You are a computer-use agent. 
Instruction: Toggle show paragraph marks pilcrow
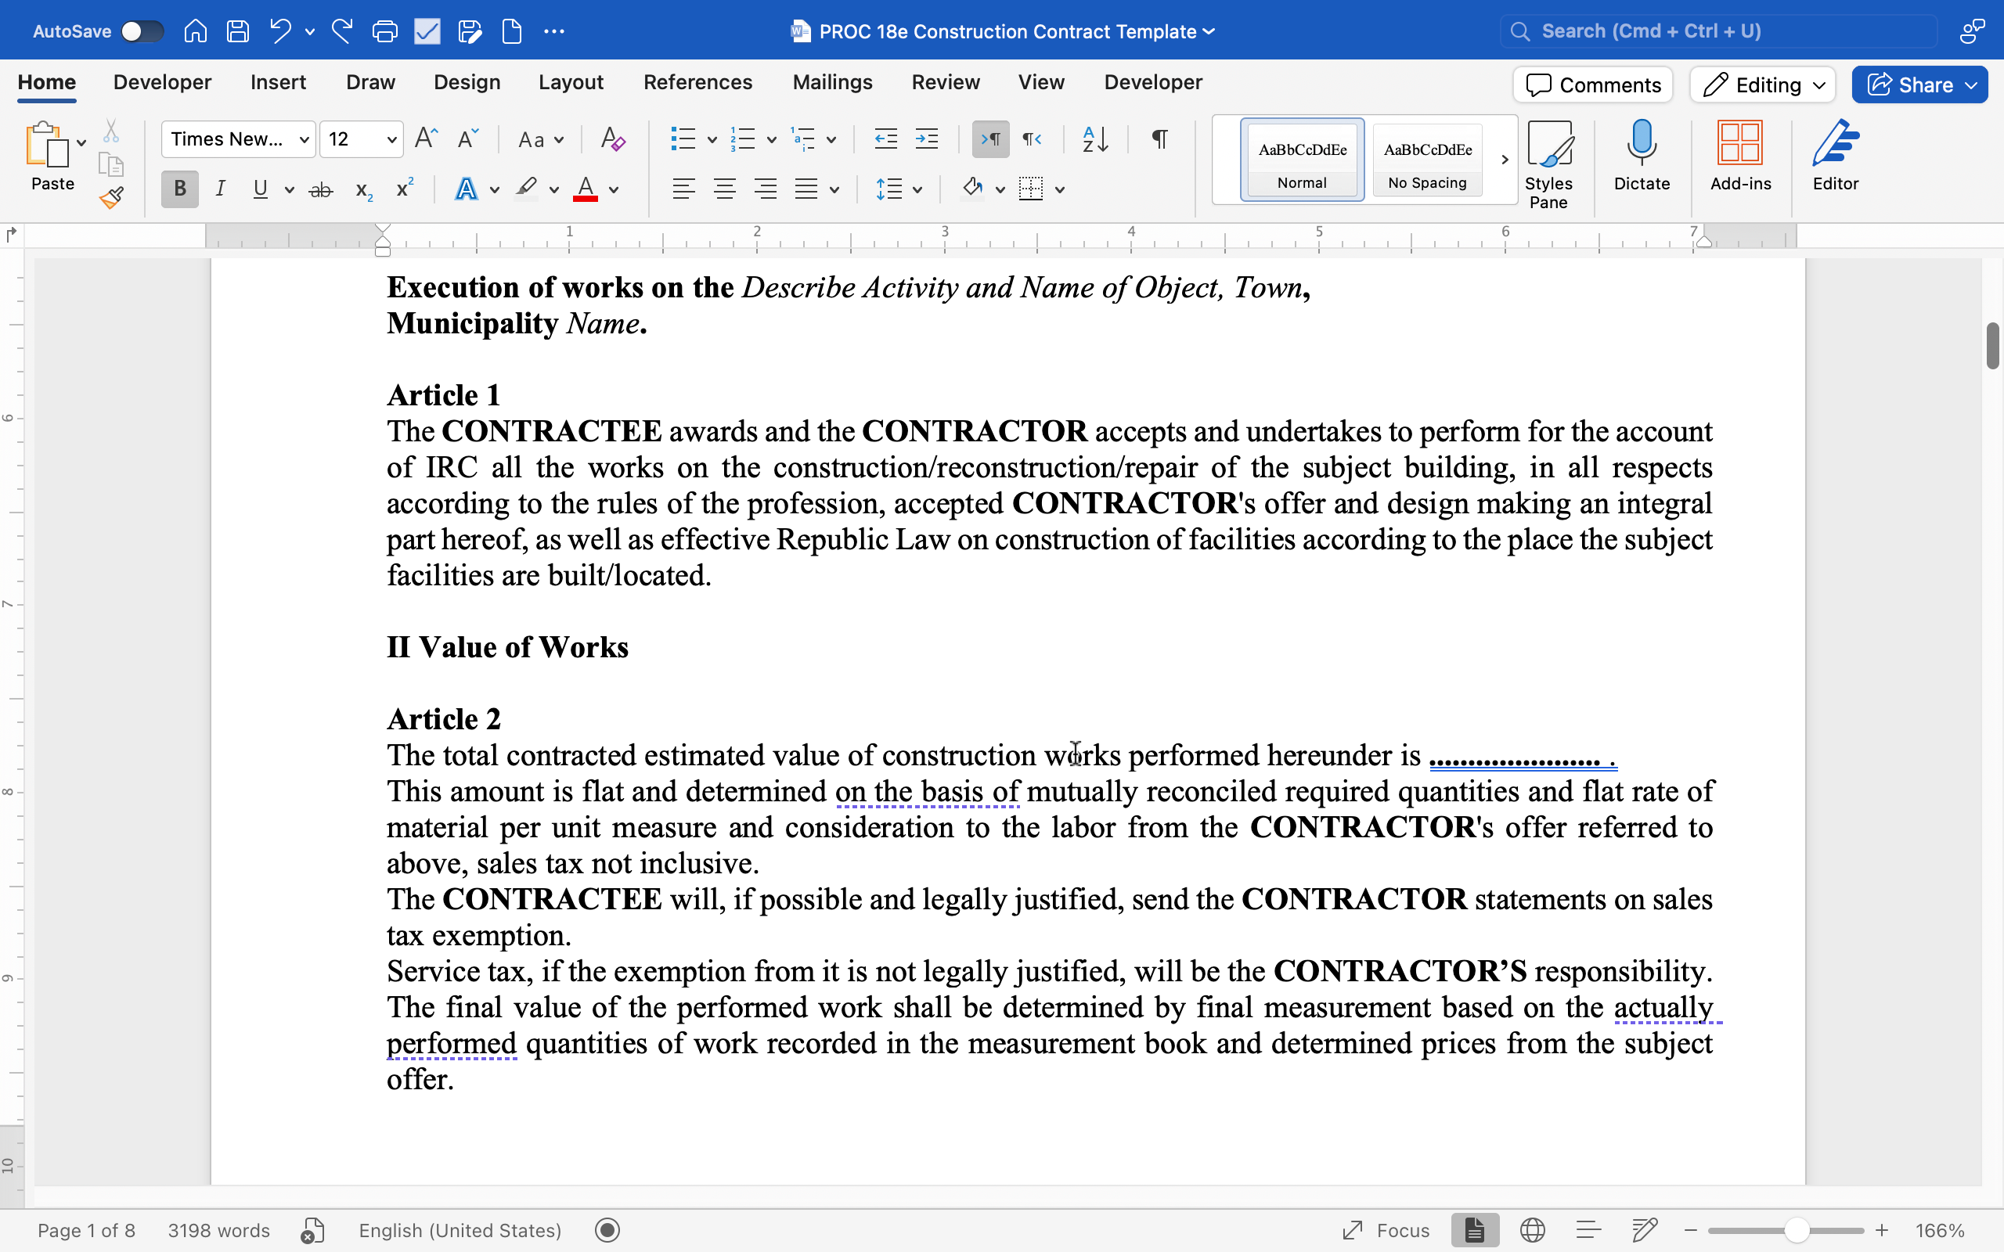pos(1159,139)
